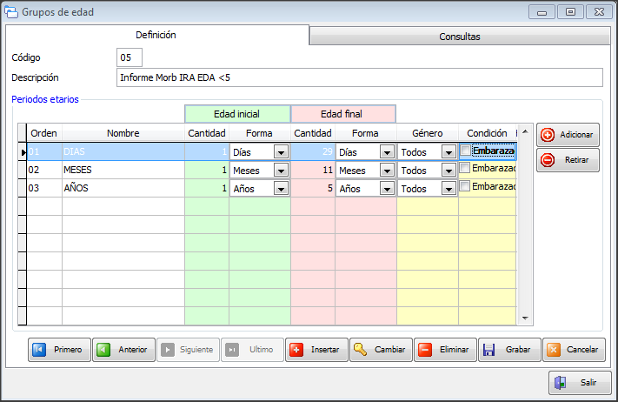This screenshot has height=402, width=618.
Task: Go to the previous record with Anterior
Action: [x=123, y=350]
